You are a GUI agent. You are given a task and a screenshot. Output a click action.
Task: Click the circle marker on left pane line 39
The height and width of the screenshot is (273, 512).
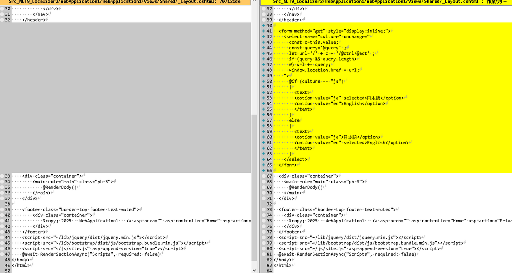(x=2, y=210)
